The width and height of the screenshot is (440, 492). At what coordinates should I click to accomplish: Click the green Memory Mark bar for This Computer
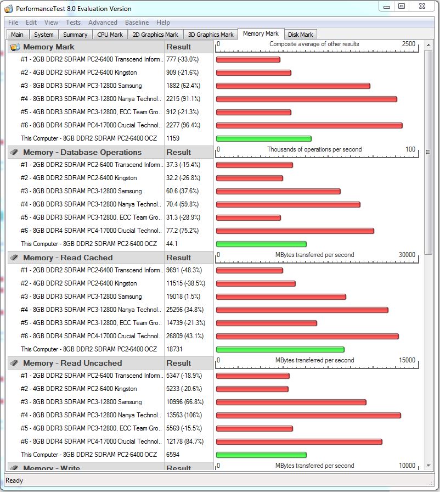click(263, 139)
